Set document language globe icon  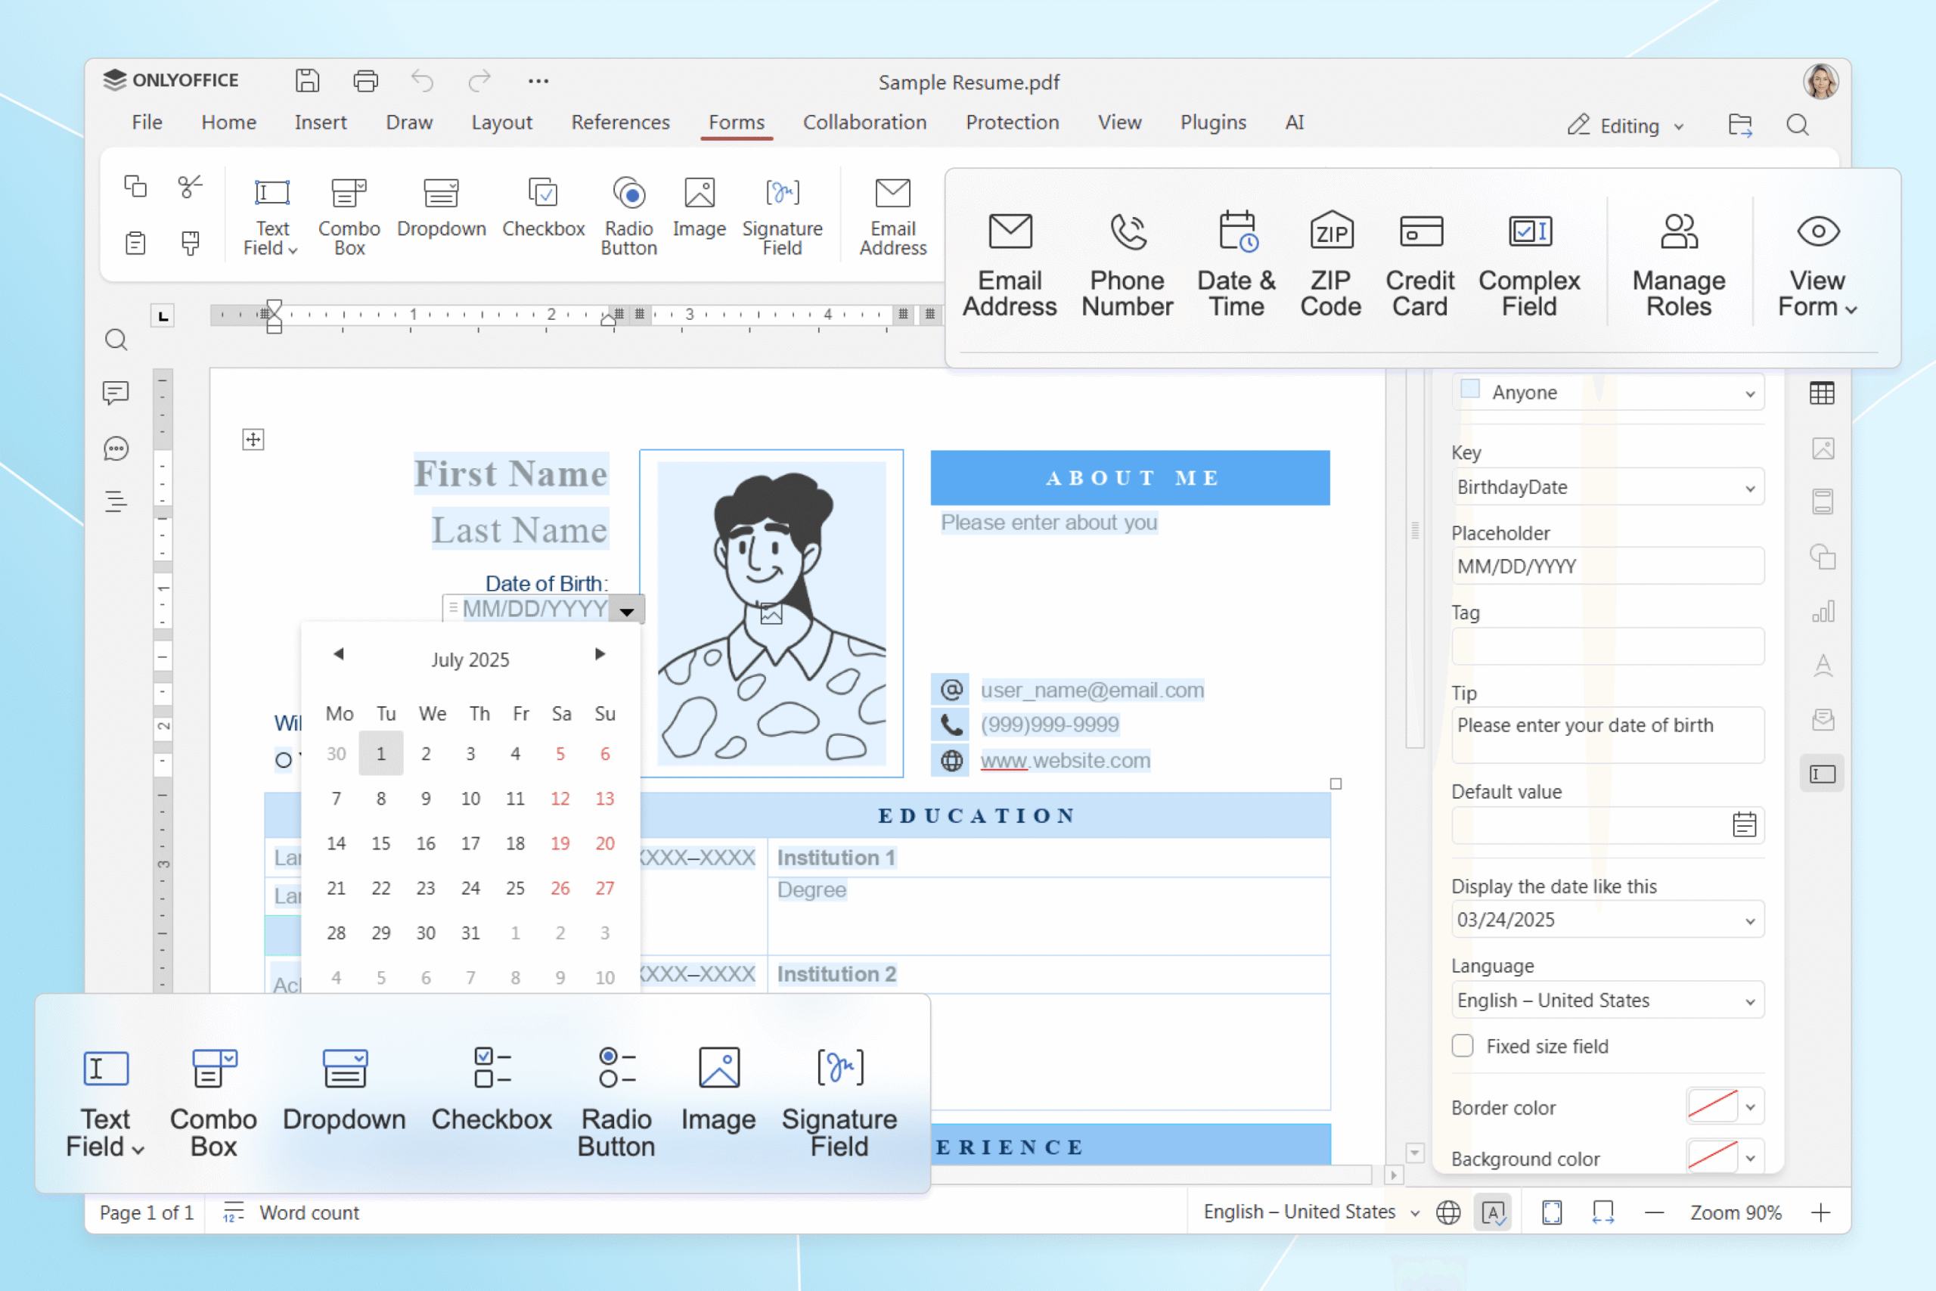(1449, 1212)
